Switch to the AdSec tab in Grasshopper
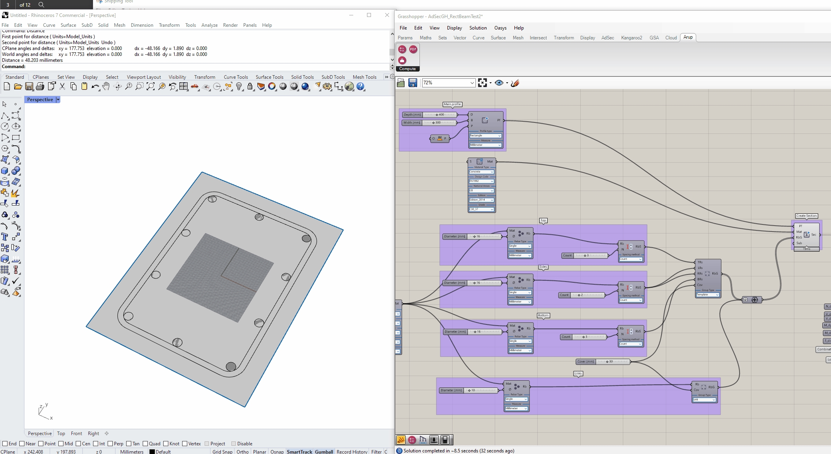Screen dimensions: 831x454 (607, 38)
